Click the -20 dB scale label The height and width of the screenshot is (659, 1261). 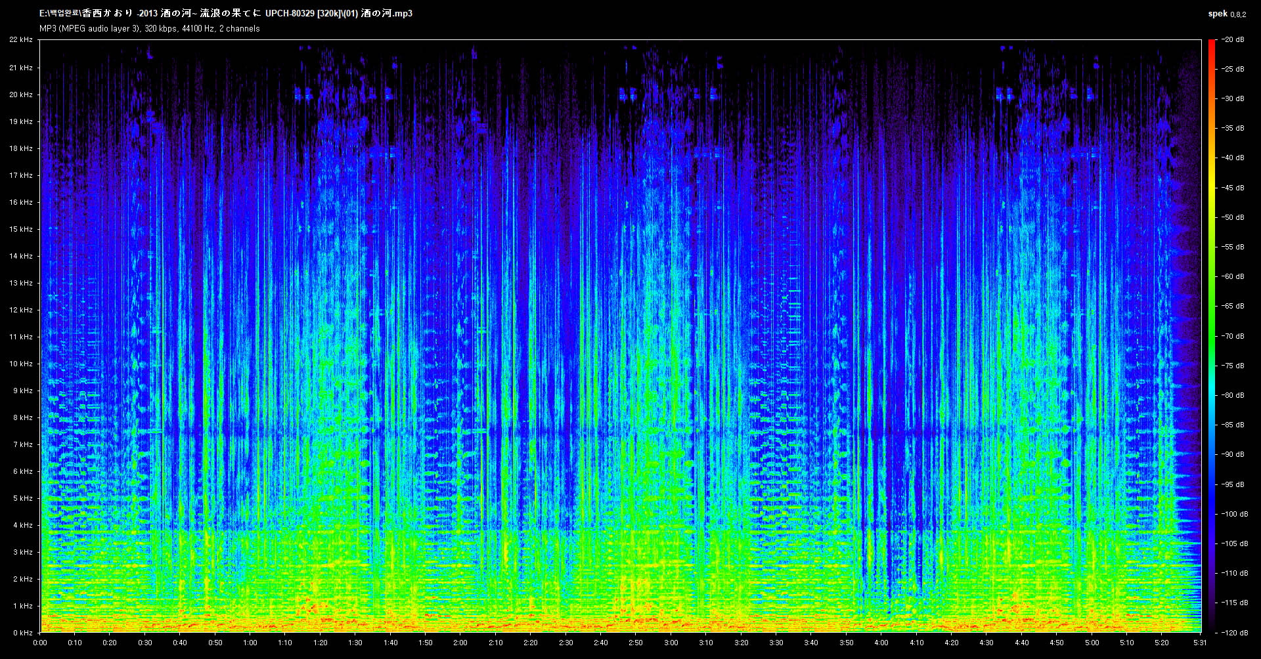tap(1233, 39)
